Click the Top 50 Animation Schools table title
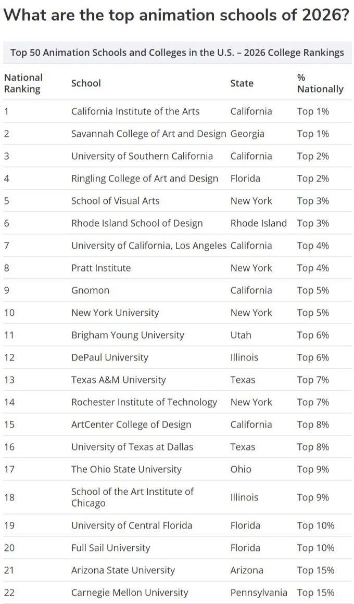354x604 pixels. coord(177,53)
